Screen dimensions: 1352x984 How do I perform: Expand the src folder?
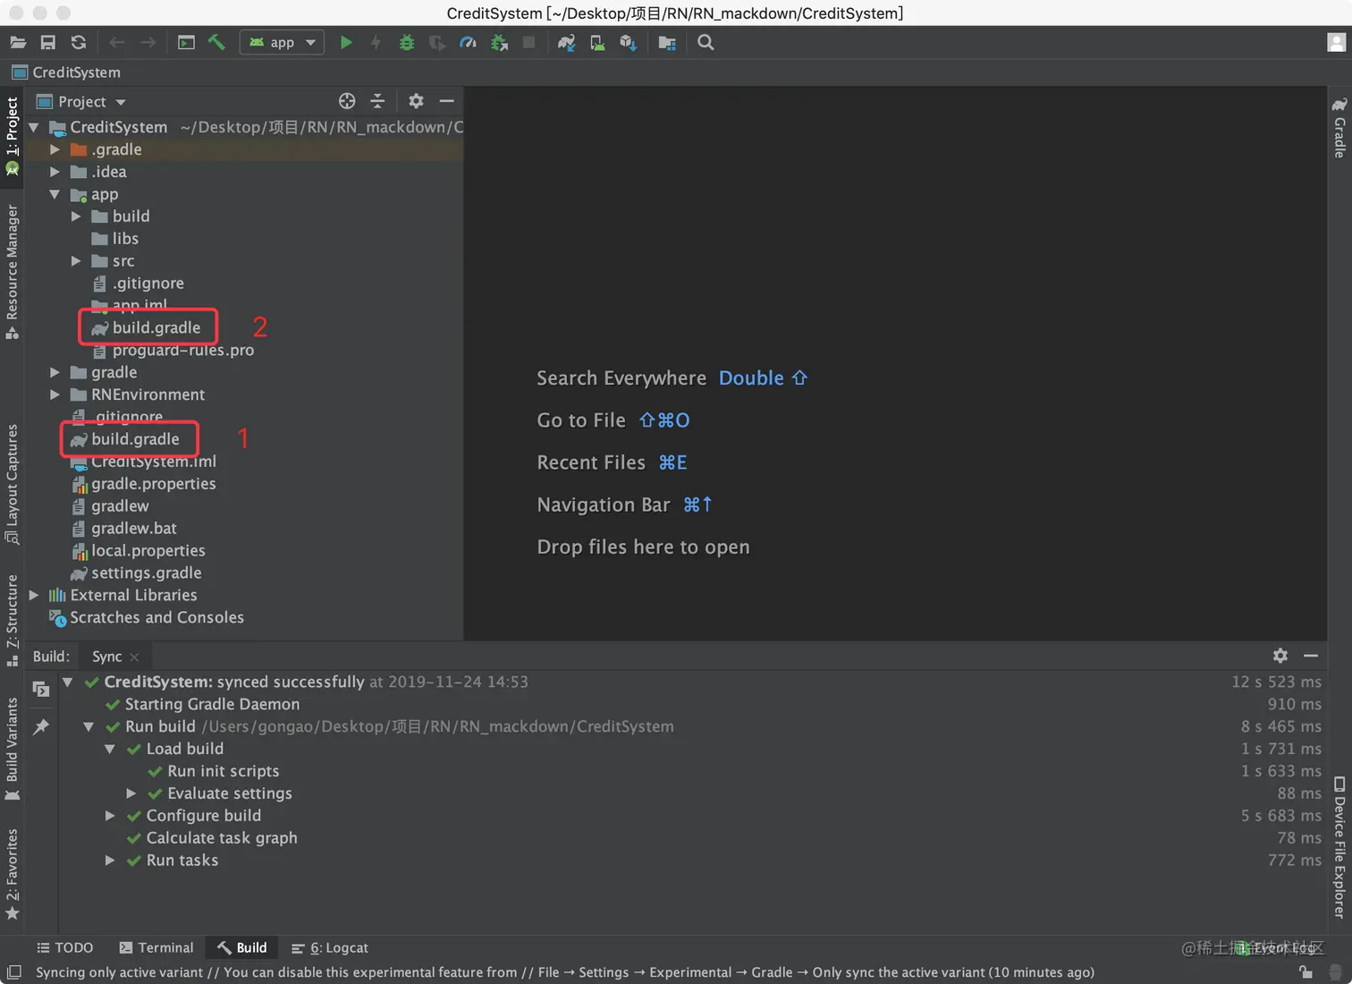click(76, 261)
